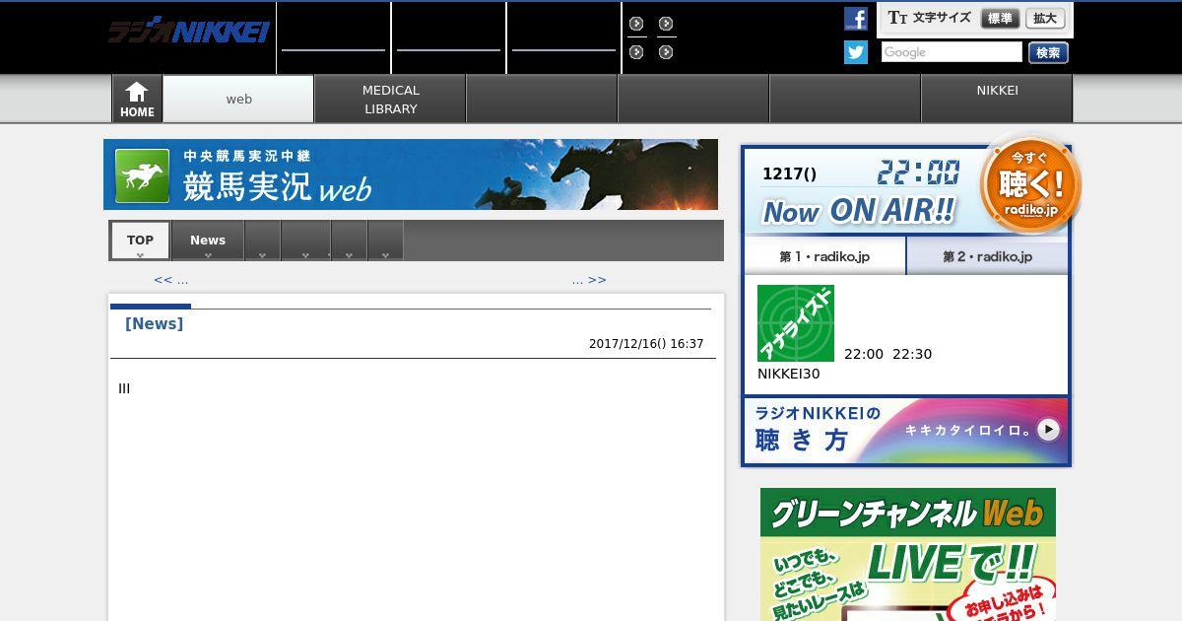
Task: Expand dropdown arrow under News tab
Action: tap(208, 255)
